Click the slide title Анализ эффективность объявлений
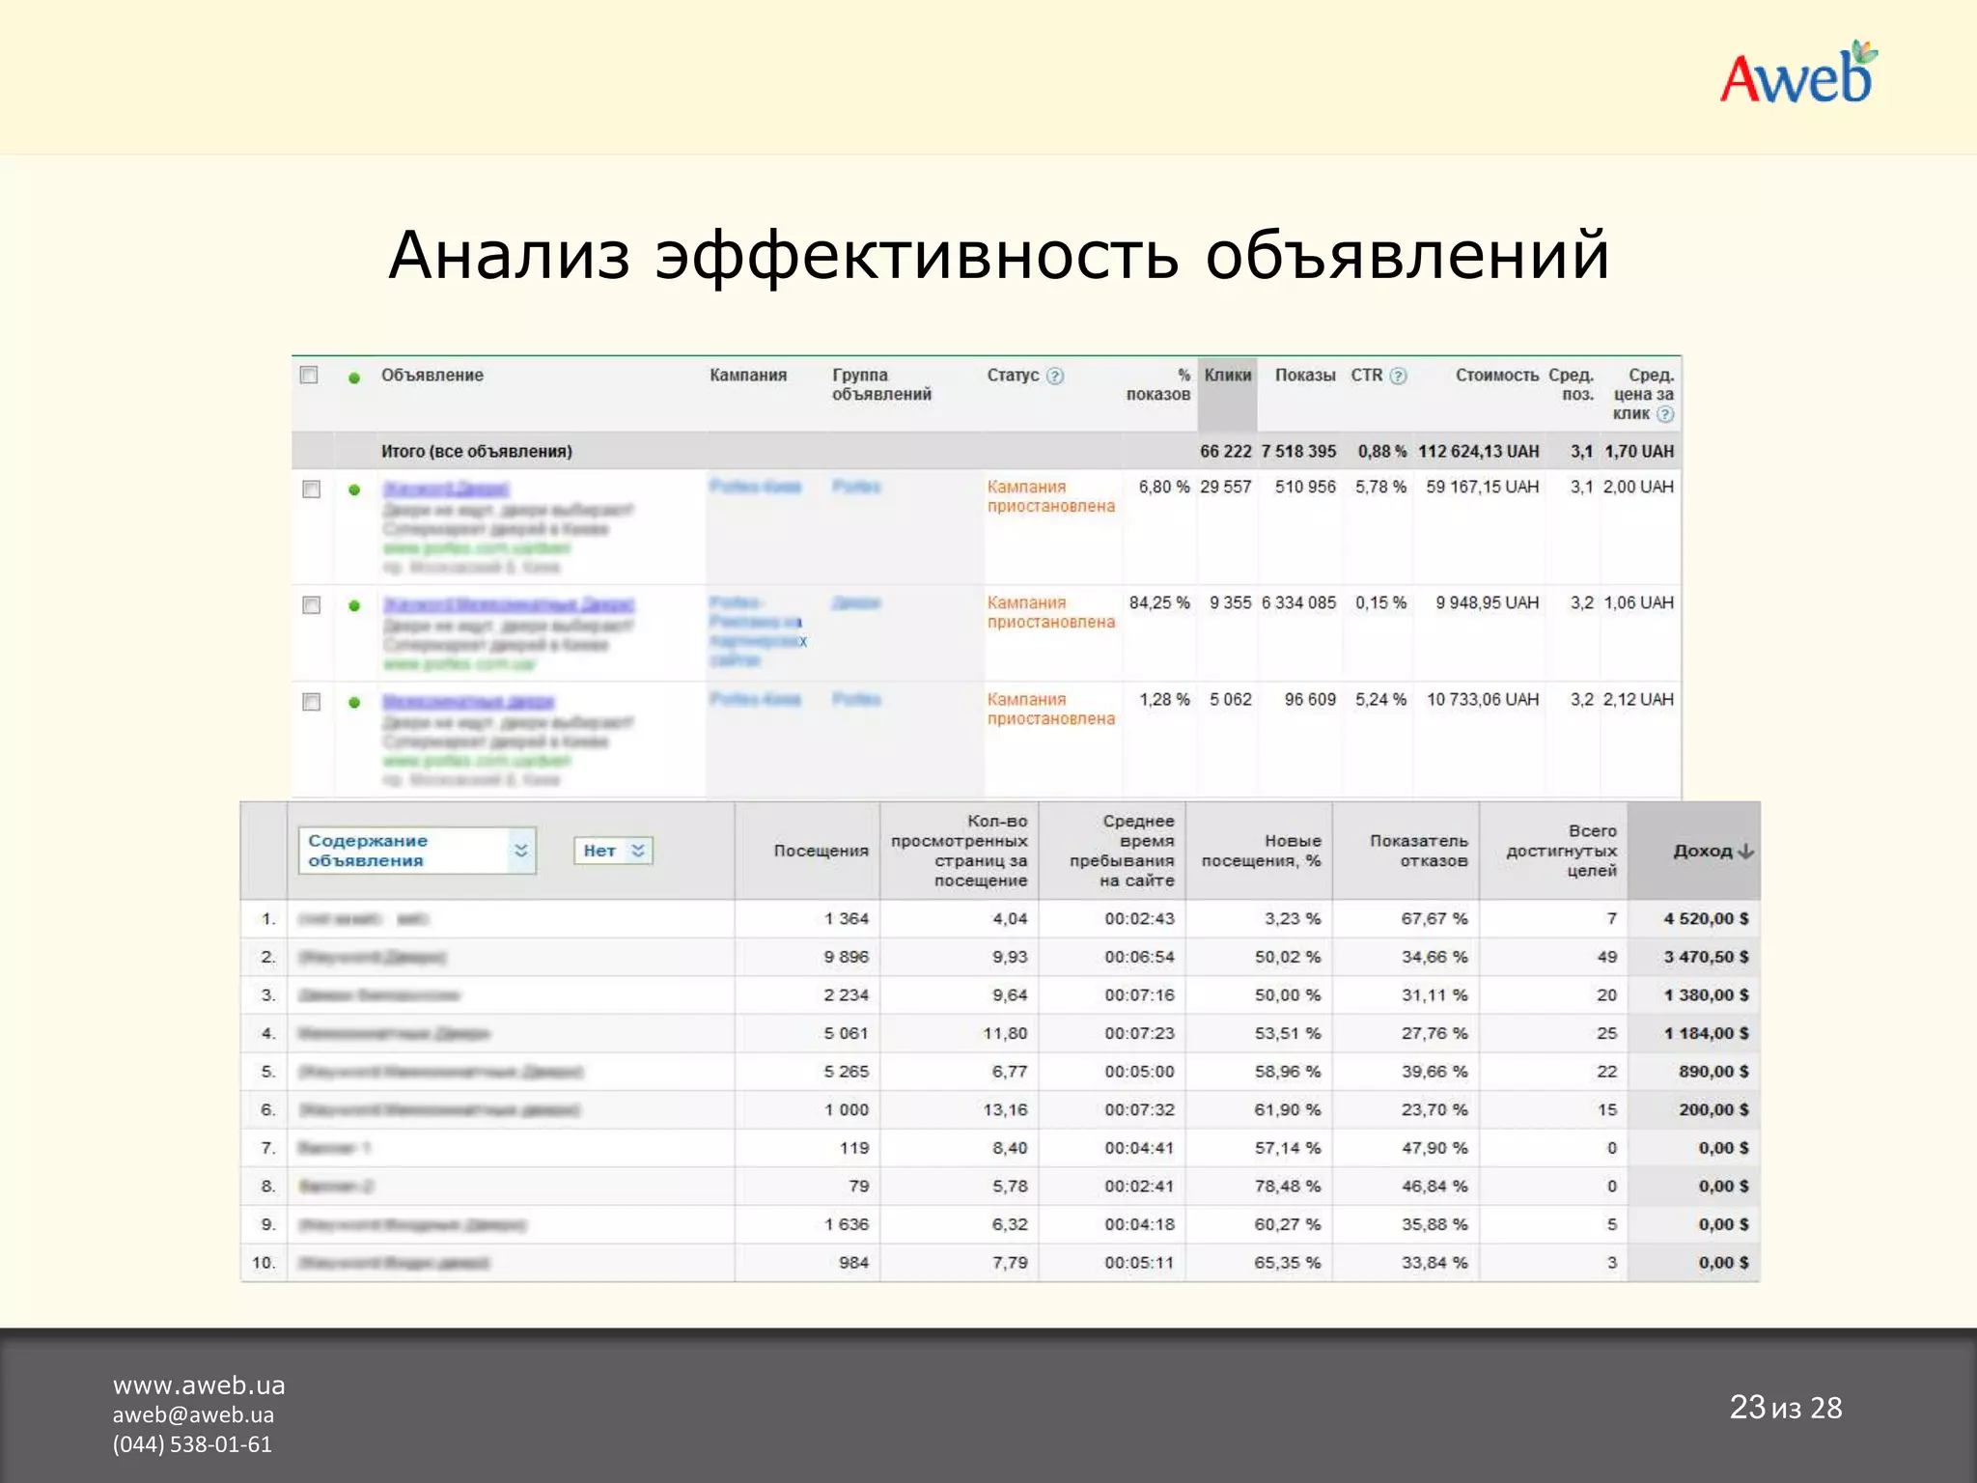 [x=999, y=256]
